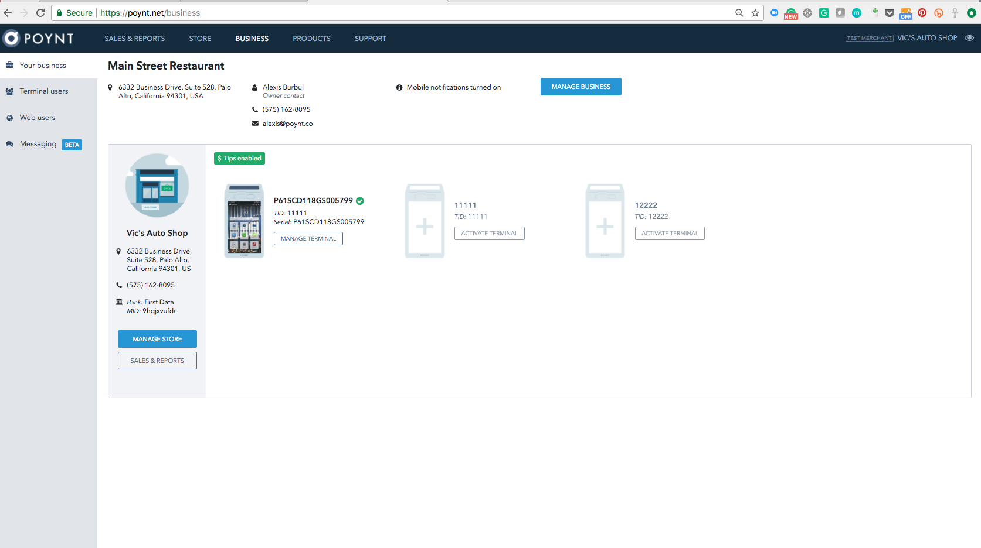Open Vic's Auto Shop account menu

[927, 38]
